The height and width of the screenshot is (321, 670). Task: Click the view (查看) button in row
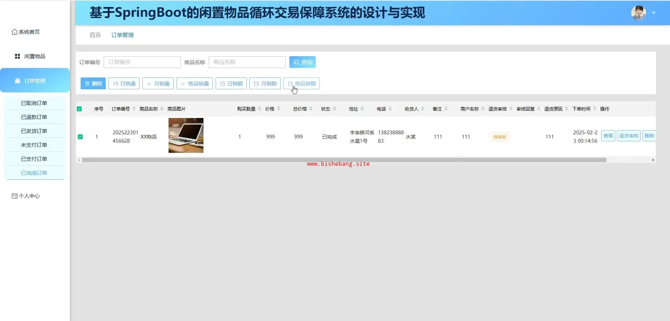[x=608, y=136]
